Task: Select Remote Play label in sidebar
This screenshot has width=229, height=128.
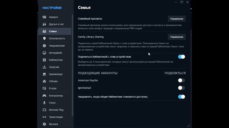Action: point(56,110)
